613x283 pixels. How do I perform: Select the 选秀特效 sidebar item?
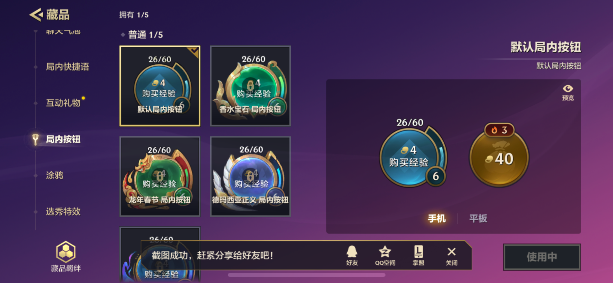point(63,211)
